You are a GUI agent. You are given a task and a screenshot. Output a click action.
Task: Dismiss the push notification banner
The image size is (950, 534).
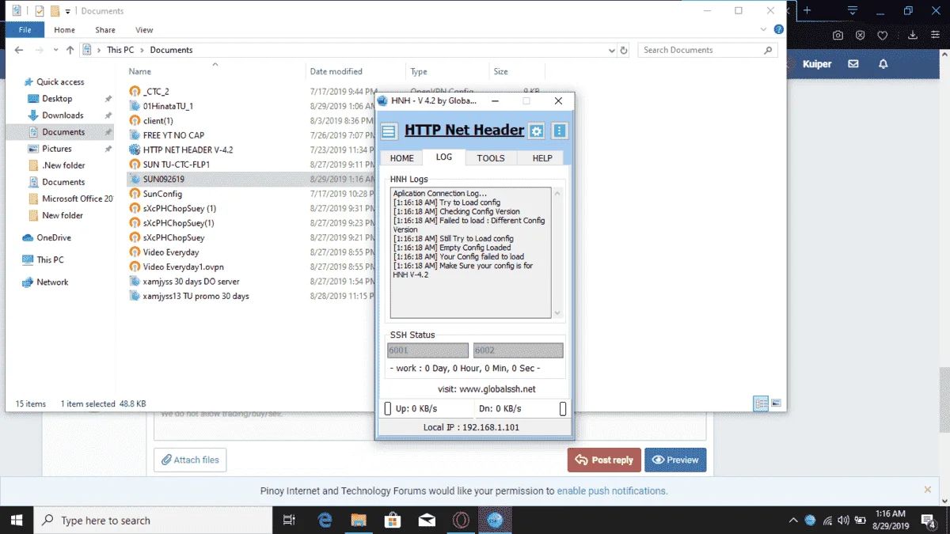click(928, 490)
